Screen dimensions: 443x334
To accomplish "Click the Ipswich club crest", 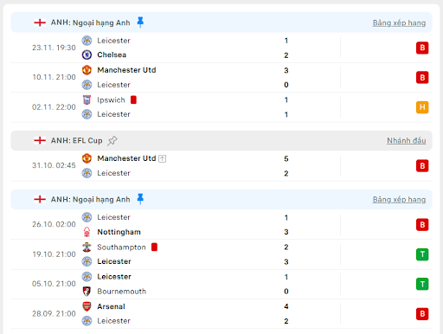I will 87,100.
